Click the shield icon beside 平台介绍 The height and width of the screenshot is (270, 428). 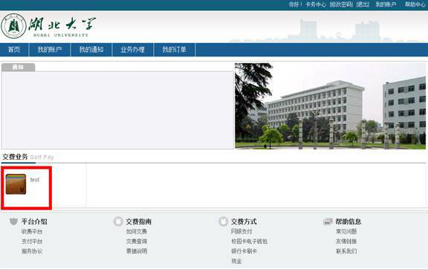13,221
